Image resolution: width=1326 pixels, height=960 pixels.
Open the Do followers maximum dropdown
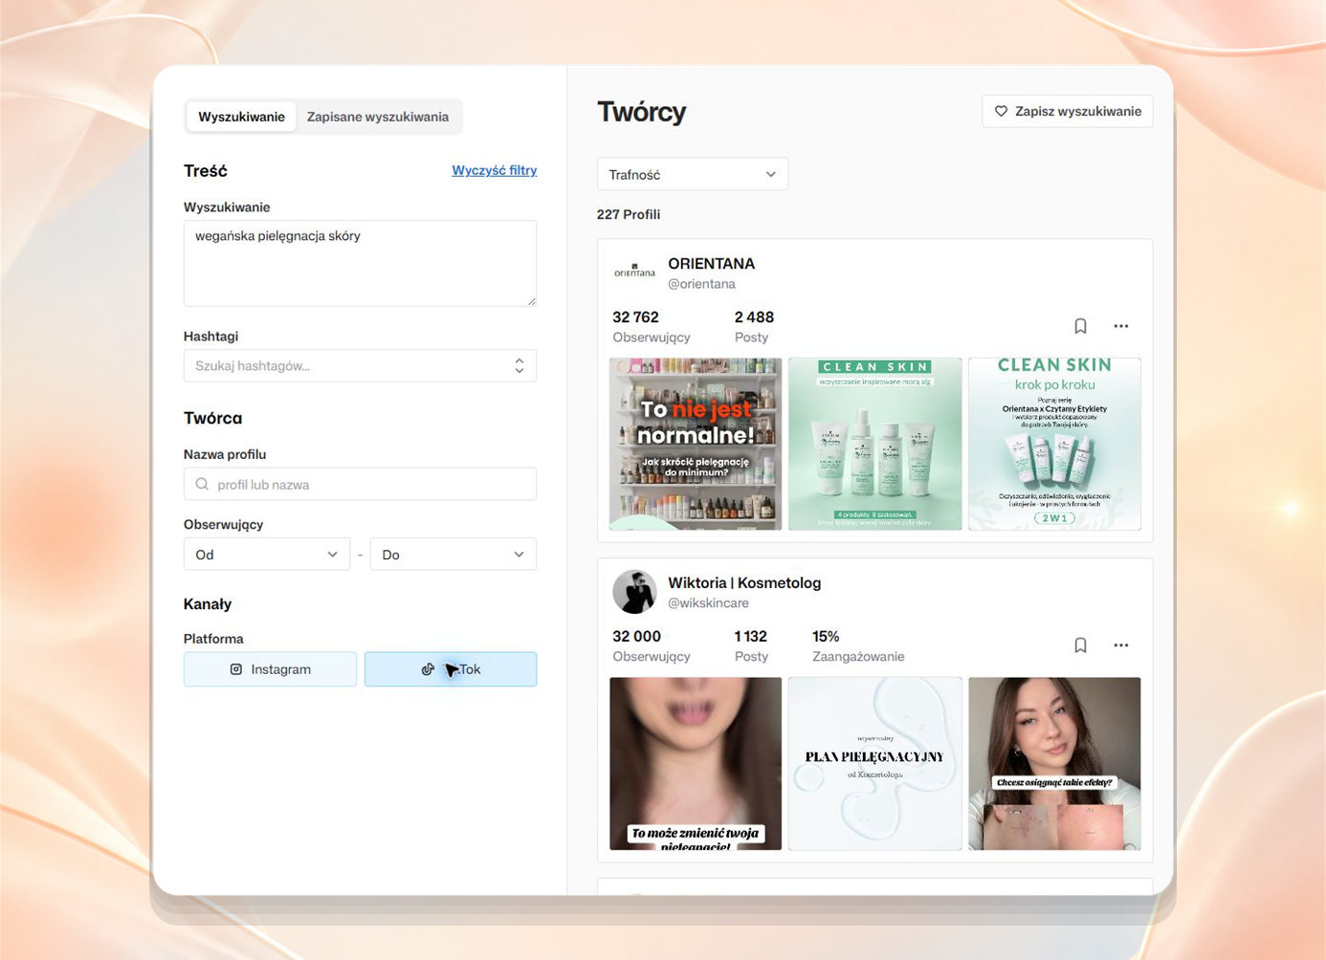pyautogui.click(x=453, y=555)
